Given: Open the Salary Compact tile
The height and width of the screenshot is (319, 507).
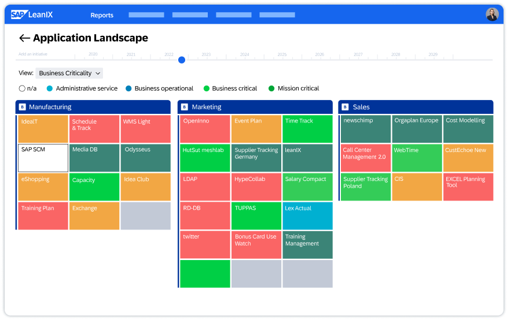Looking at the screenshot, I should click(307, 187).
